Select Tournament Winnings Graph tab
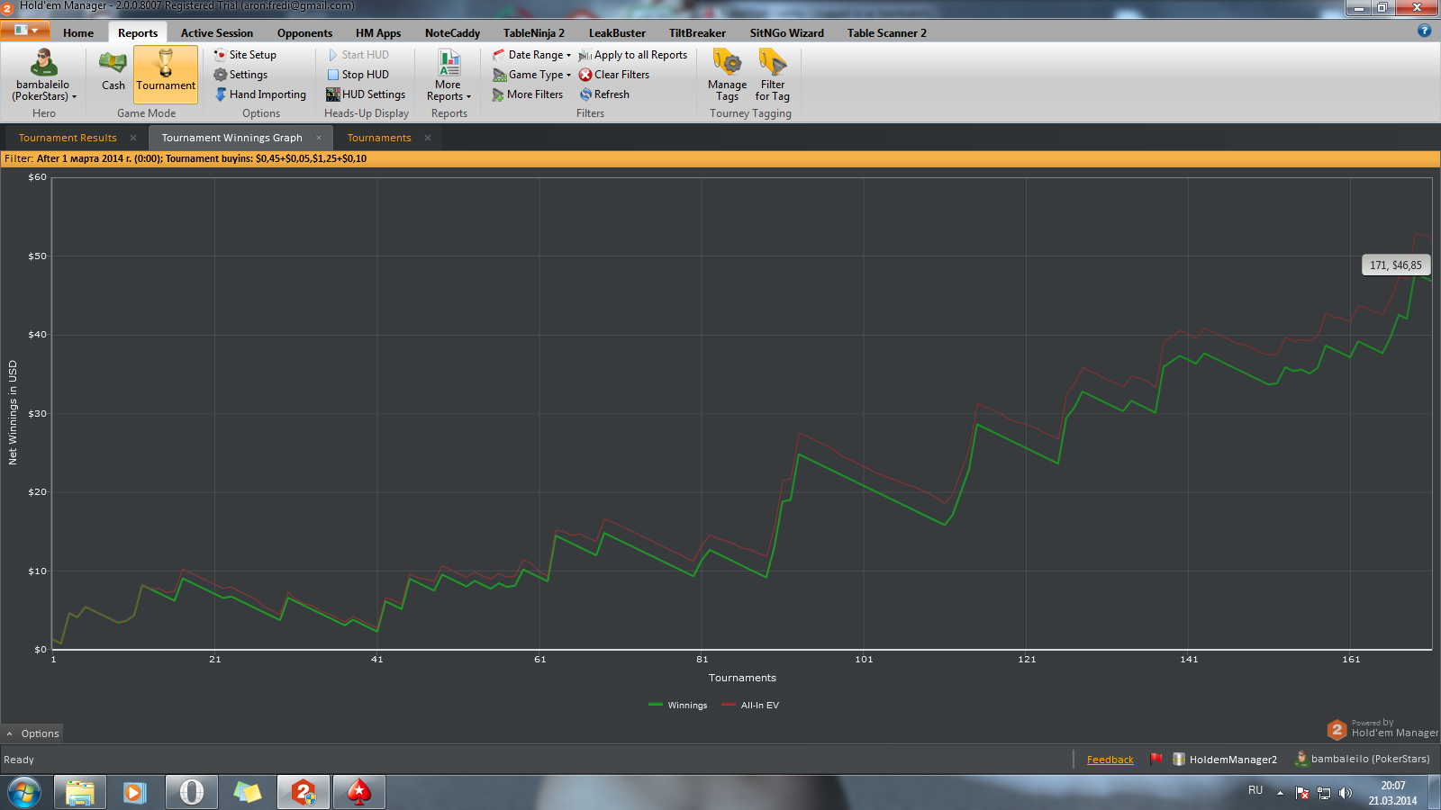The height and width of the screenshot is (810, 1441). pos(231,138)
